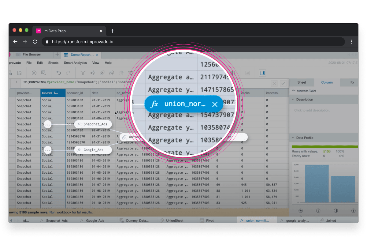Click to add description field

(312, 110)
